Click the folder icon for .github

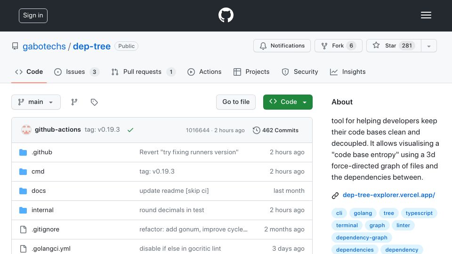(23, 152)
